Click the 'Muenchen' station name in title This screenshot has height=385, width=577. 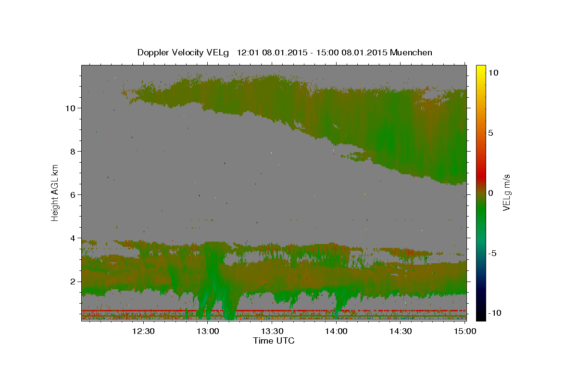tap(411, 52)
